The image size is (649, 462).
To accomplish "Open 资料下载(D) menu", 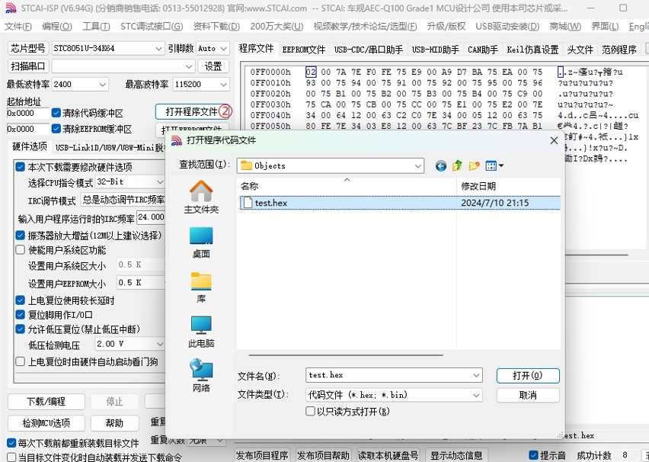I will click(216, 27).
